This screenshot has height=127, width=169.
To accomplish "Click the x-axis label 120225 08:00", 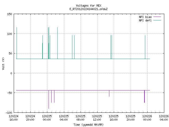I will pos(80,118).
